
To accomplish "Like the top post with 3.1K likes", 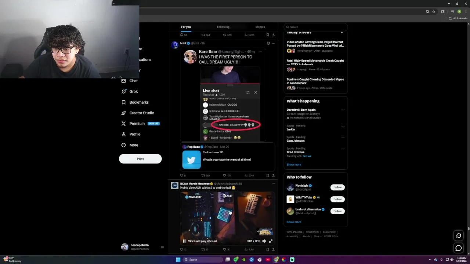I will (227, 35).
